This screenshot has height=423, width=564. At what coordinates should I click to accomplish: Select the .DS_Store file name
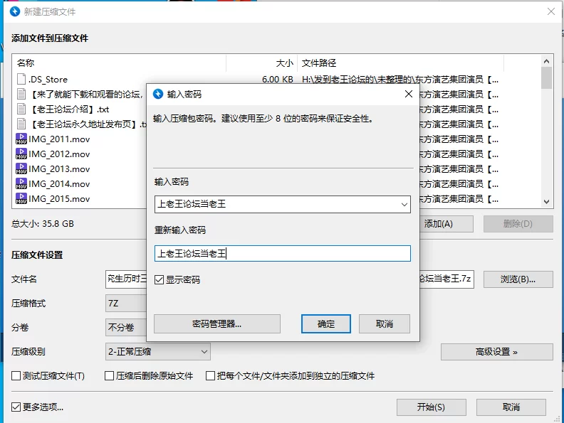pos(48,80)
